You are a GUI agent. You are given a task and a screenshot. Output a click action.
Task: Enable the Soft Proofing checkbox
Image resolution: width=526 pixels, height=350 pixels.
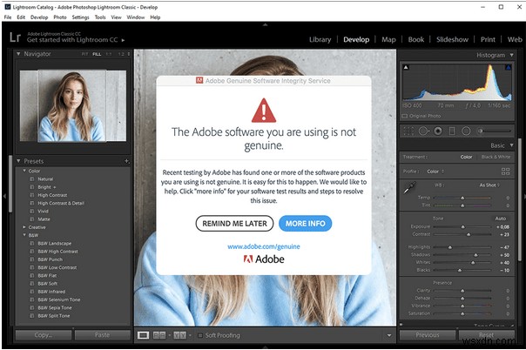[200, 335]
